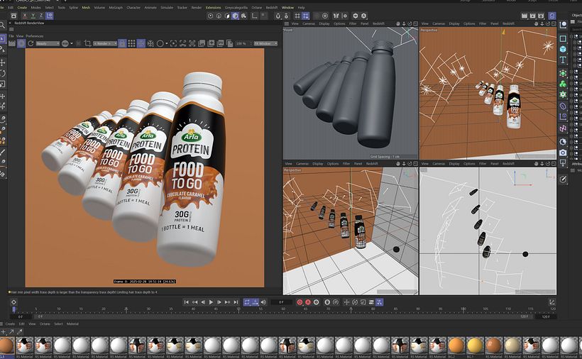Screen dimensions: 582x359
Task: Click Play Forwards in the timeline
Action: click(x=211, y=302)
